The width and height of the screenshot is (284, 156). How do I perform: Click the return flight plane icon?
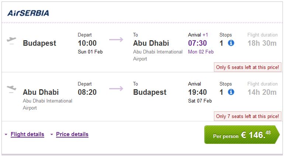(x=12, y=89)
